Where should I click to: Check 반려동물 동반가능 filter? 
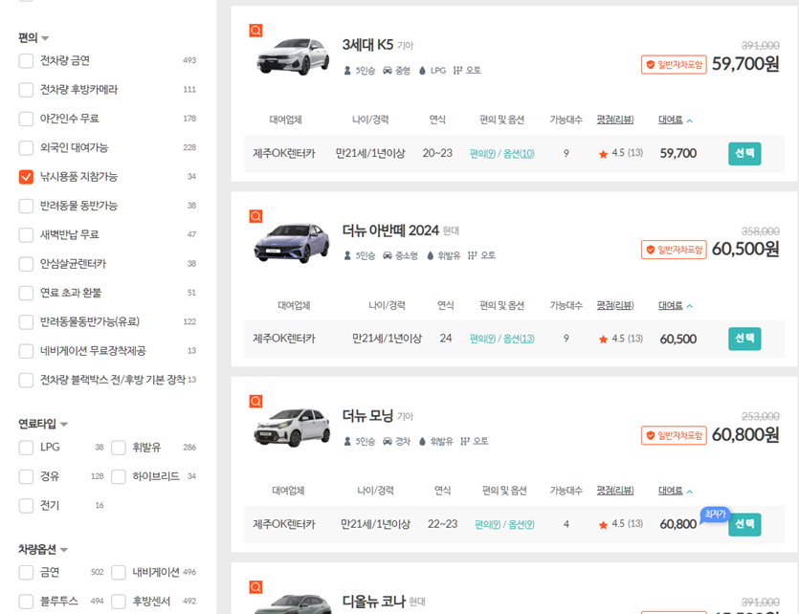tap(26, 206)
